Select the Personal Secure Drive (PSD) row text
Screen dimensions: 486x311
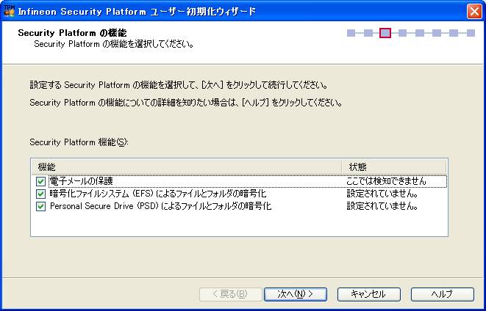tap(160, 206)
